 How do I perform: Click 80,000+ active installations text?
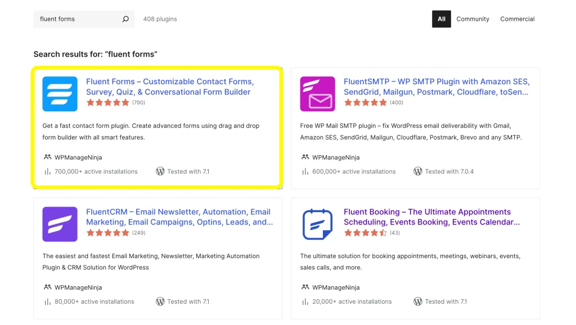pyautogui.click(x=94, y=301)
